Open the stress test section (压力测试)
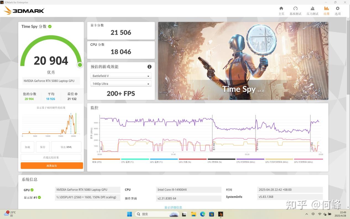Screen dimensions: 350x219 click(x=312, y=11)
